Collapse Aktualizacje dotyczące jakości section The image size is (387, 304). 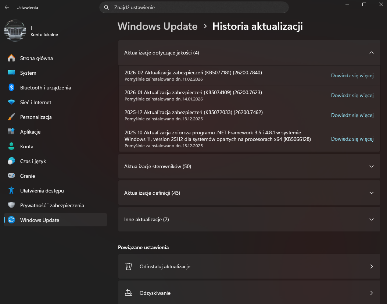point(371,53)
